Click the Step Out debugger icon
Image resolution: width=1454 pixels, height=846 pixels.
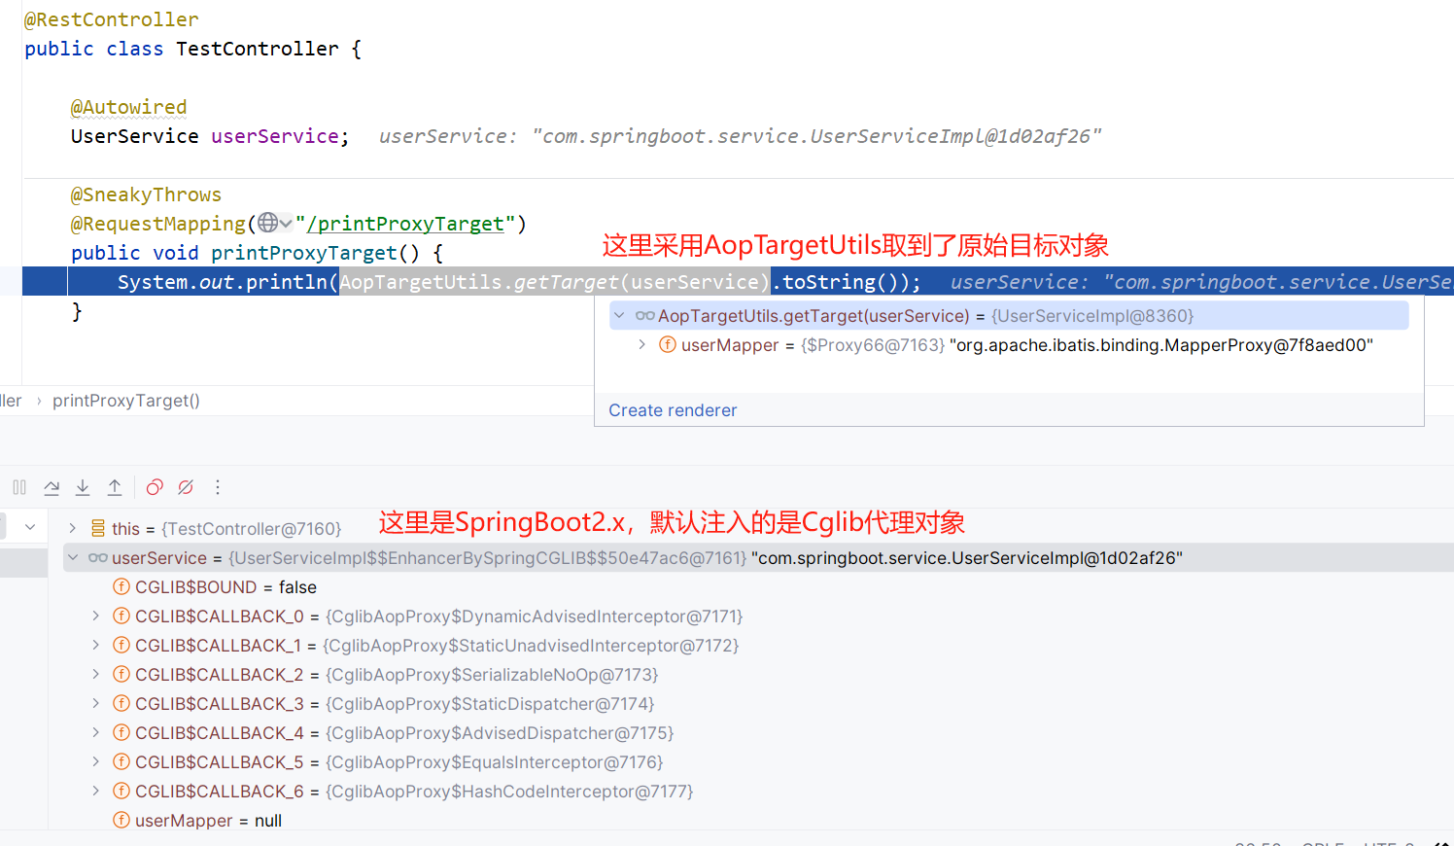tap(115, 487)
